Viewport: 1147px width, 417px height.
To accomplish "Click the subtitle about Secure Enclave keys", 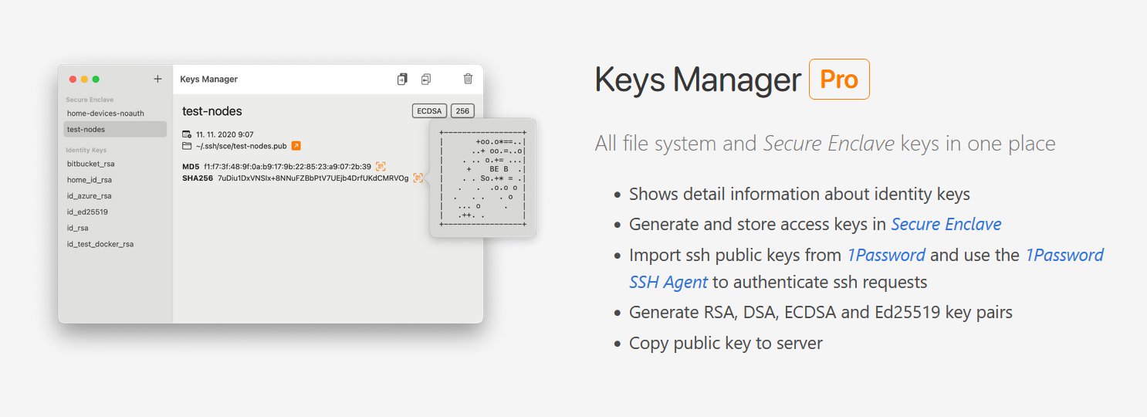I will click(825, 144).
